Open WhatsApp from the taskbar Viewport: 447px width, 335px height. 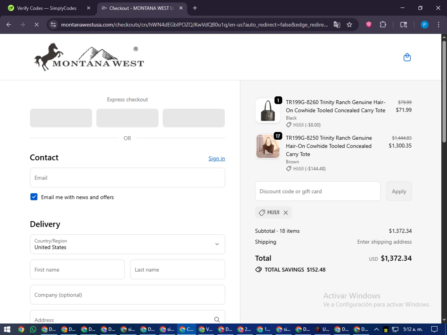click(33, 329)
